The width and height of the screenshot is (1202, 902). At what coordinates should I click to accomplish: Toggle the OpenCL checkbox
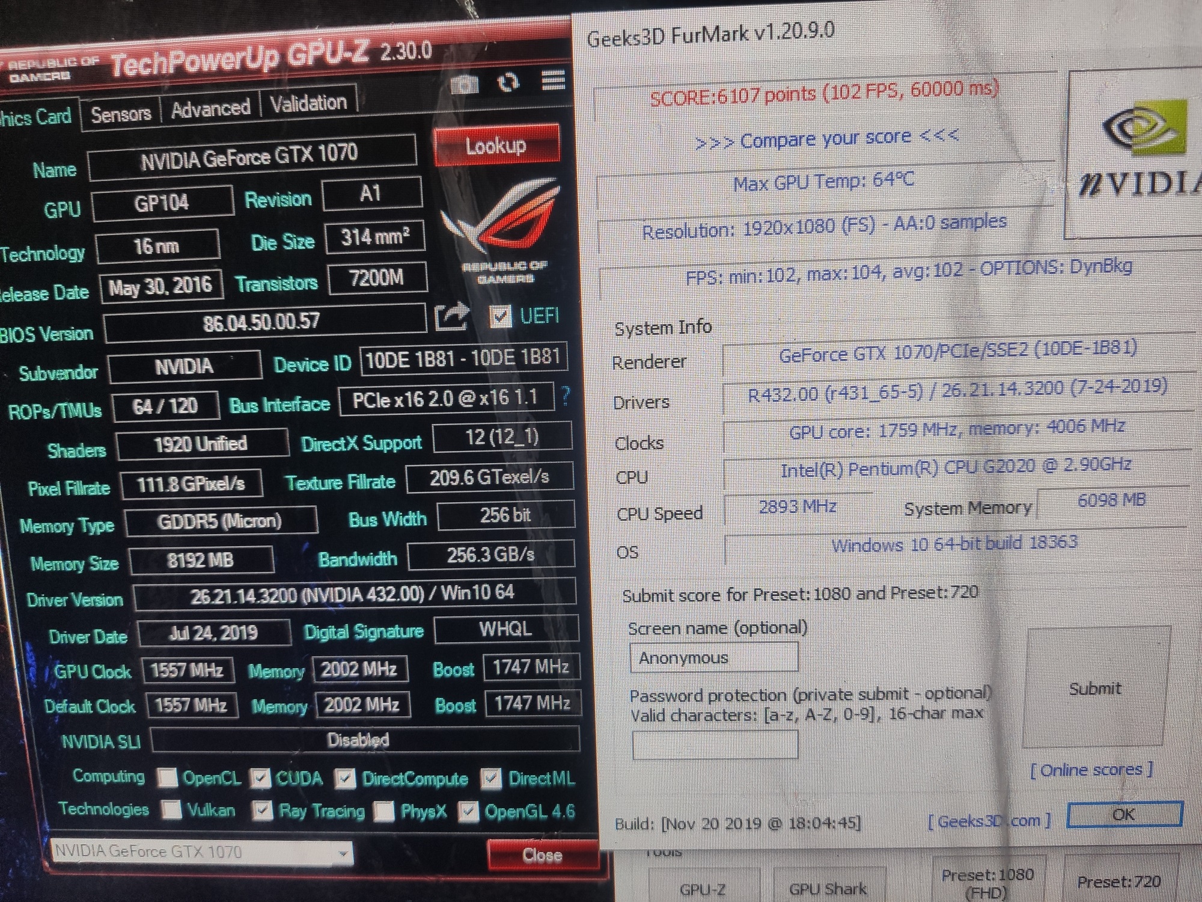click(x=168, y=778)
